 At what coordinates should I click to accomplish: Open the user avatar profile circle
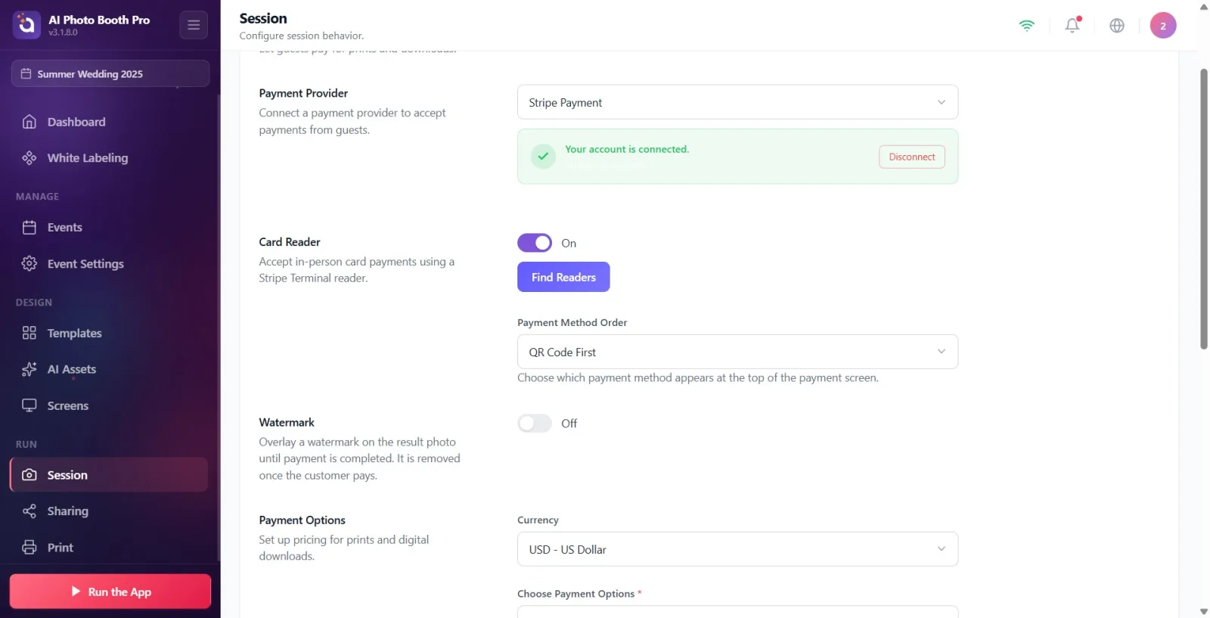pos(1163,26)
